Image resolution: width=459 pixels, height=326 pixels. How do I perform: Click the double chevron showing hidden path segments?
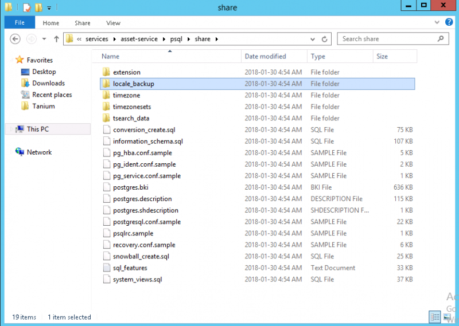click(79, 39)
